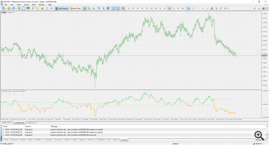
Task: Expand the New Chart dropdown arrow
Action: click(6, 8)
